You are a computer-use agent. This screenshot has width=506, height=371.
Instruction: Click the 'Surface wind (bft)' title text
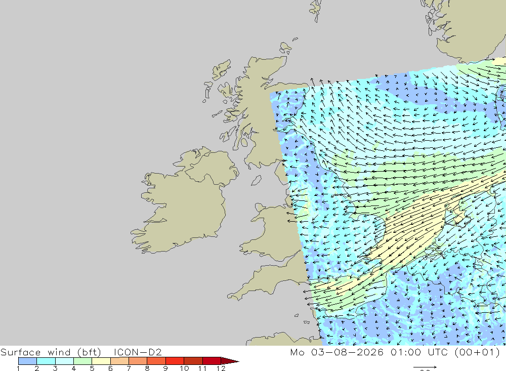51,352
